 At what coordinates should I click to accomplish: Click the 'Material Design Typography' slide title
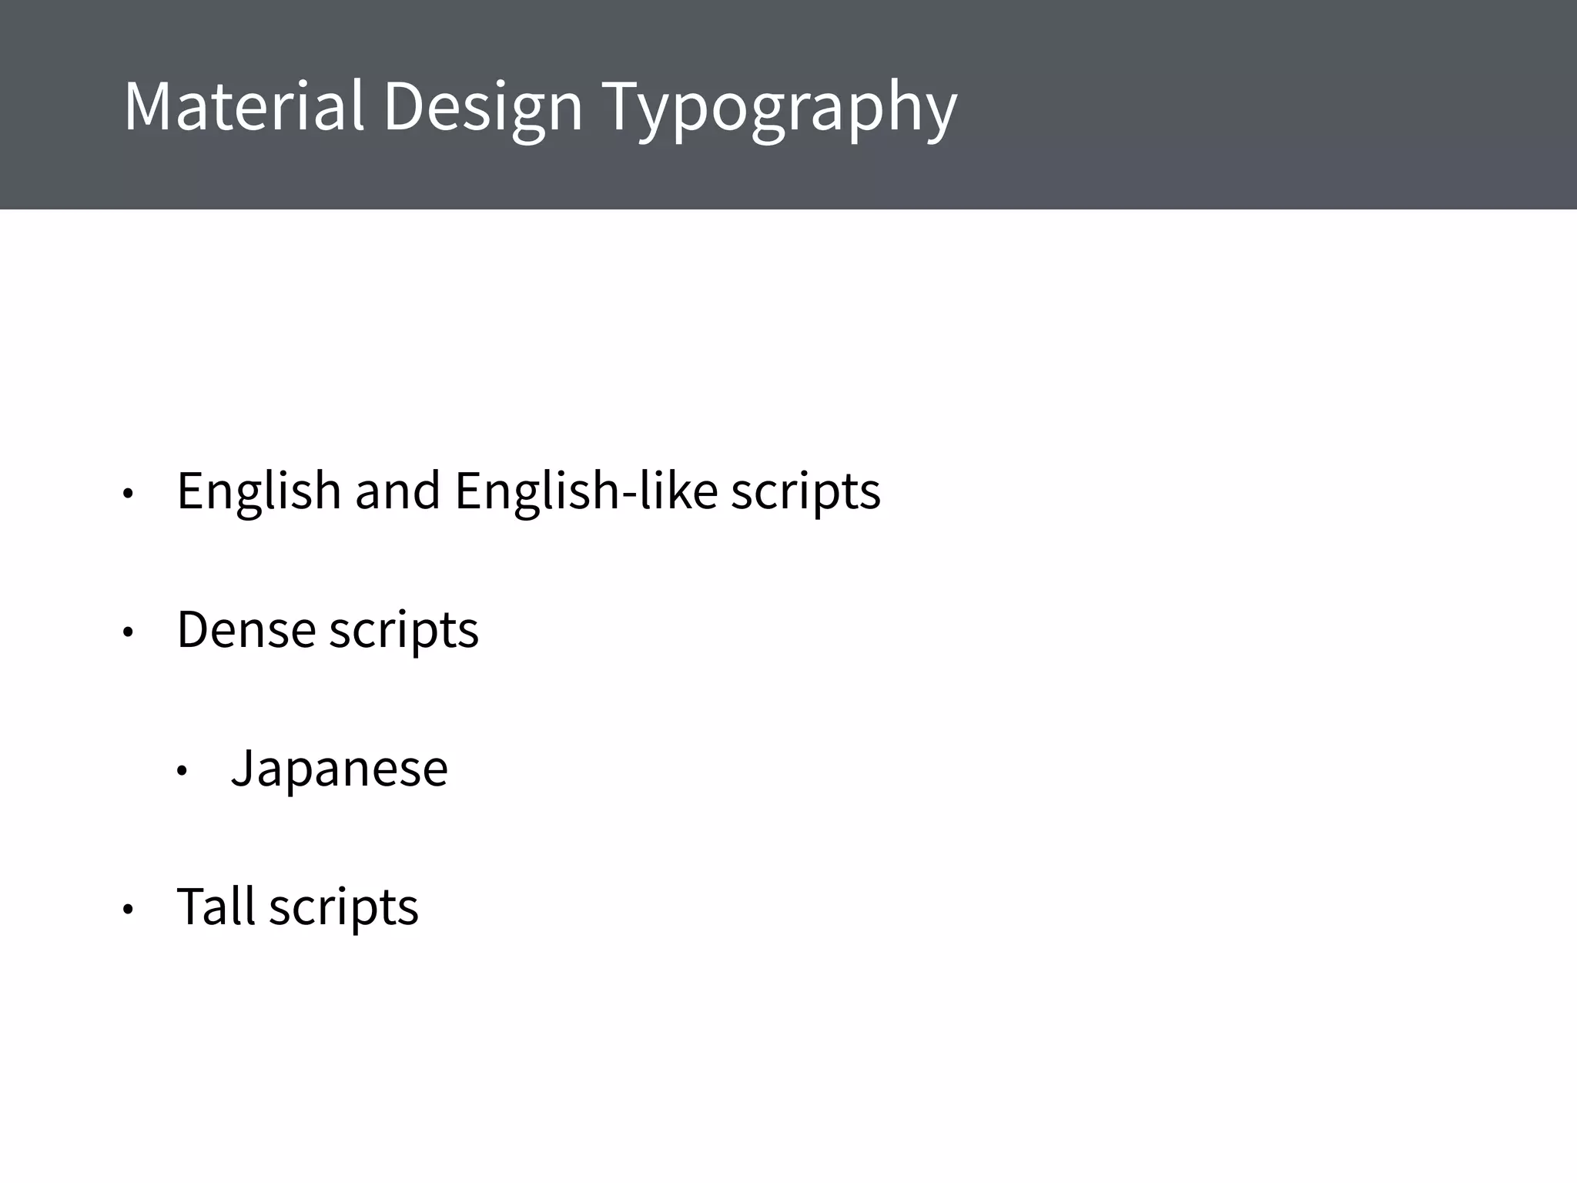[x=539, y=106]
